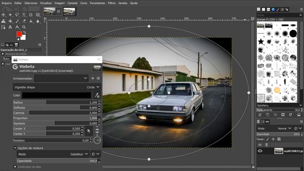The height and width of the screenshot is (171, 304).
Task: Open the Arquivo menu
Action: (x=7, y=3)
